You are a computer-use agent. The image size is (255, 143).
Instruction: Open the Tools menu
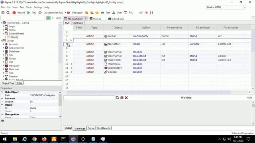29,7
